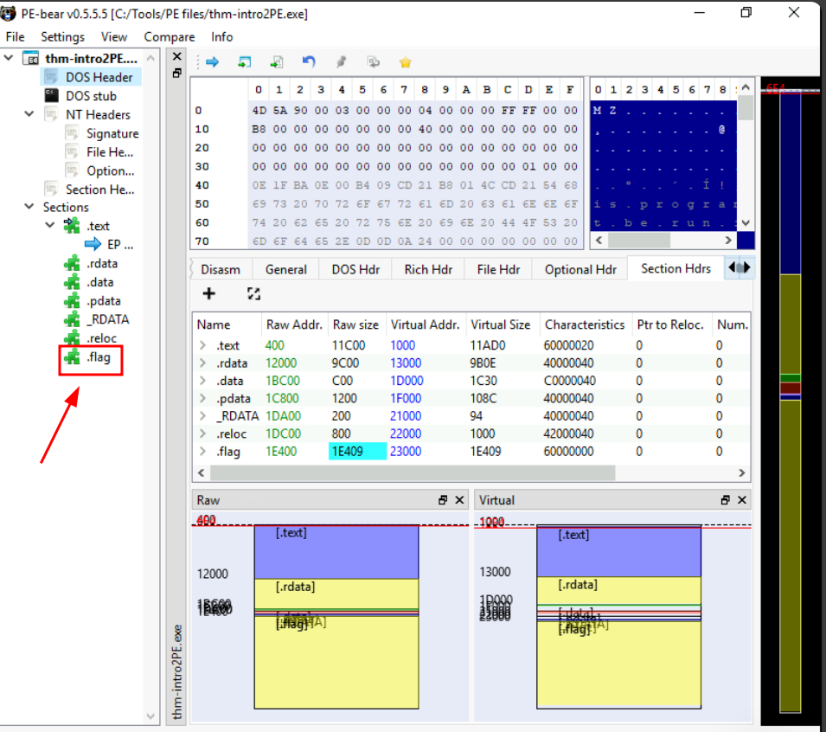Click the [.text] block in Raw map
This screenshot has height=732, width=826.
[x=336, y=552]
